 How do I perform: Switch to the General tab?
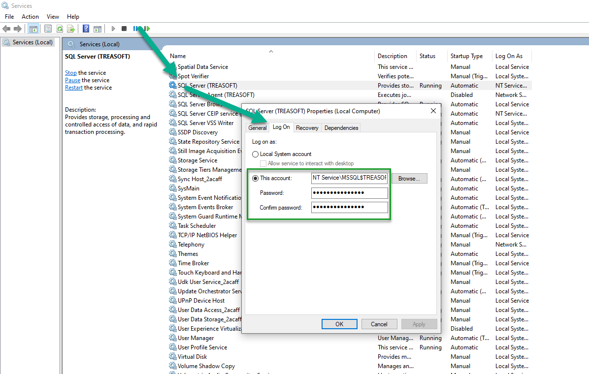coord(257,127)
